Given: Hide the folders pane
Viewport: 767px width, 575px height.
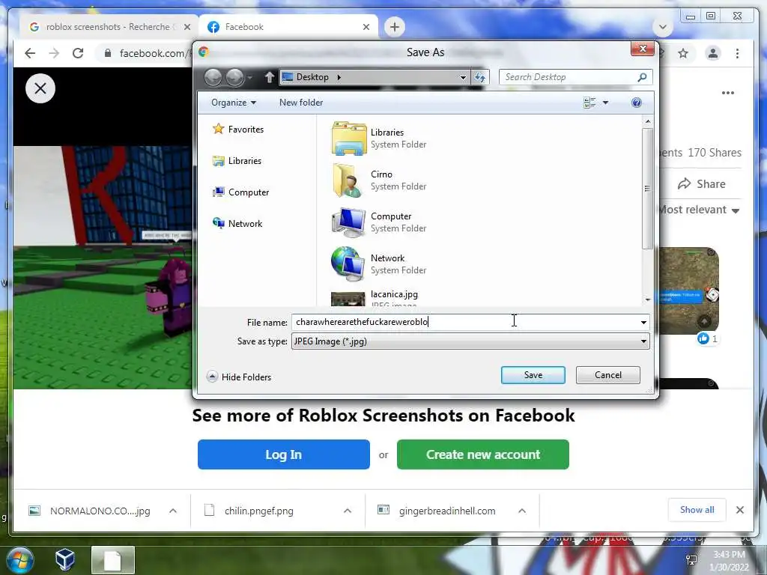Looking at the screenshot, I should 239,377.
